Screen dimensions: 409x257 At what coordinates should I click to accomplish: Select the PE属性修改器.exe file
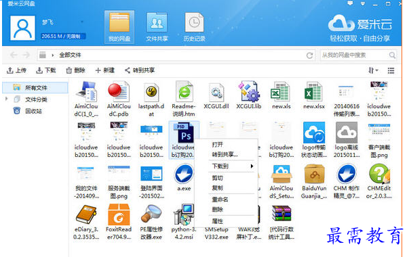click(x=151, y=222)
